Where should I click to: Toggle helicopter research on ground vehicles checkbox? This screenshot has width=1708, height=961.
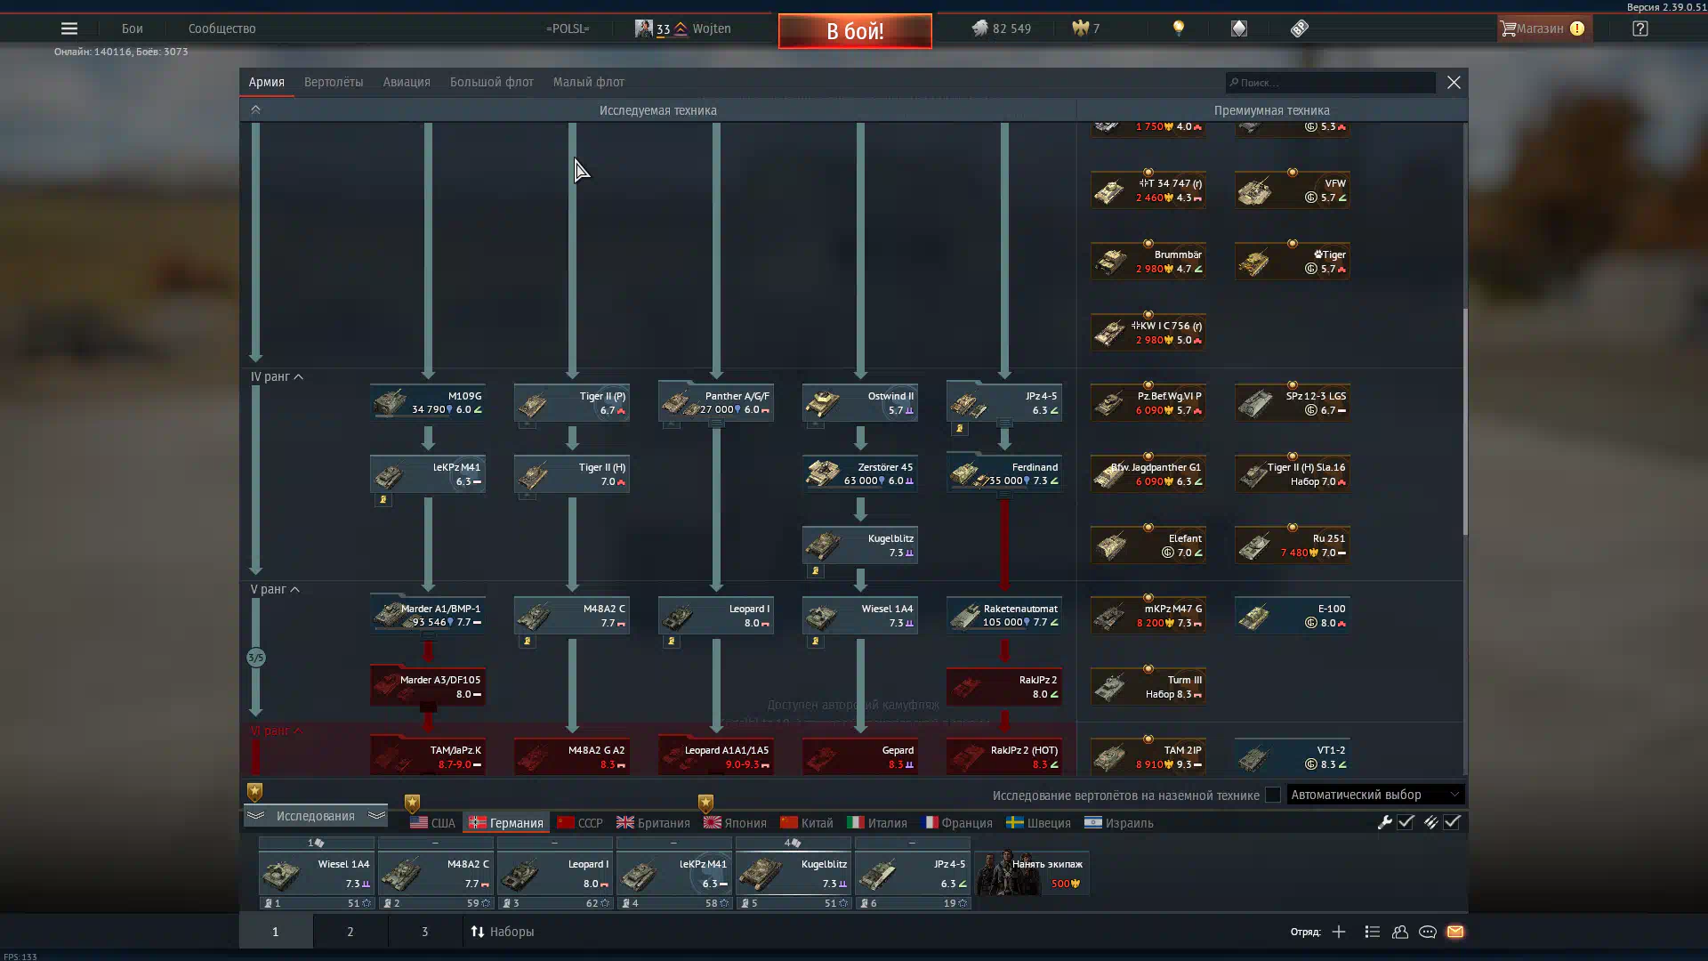click(x=1273, y=795)
